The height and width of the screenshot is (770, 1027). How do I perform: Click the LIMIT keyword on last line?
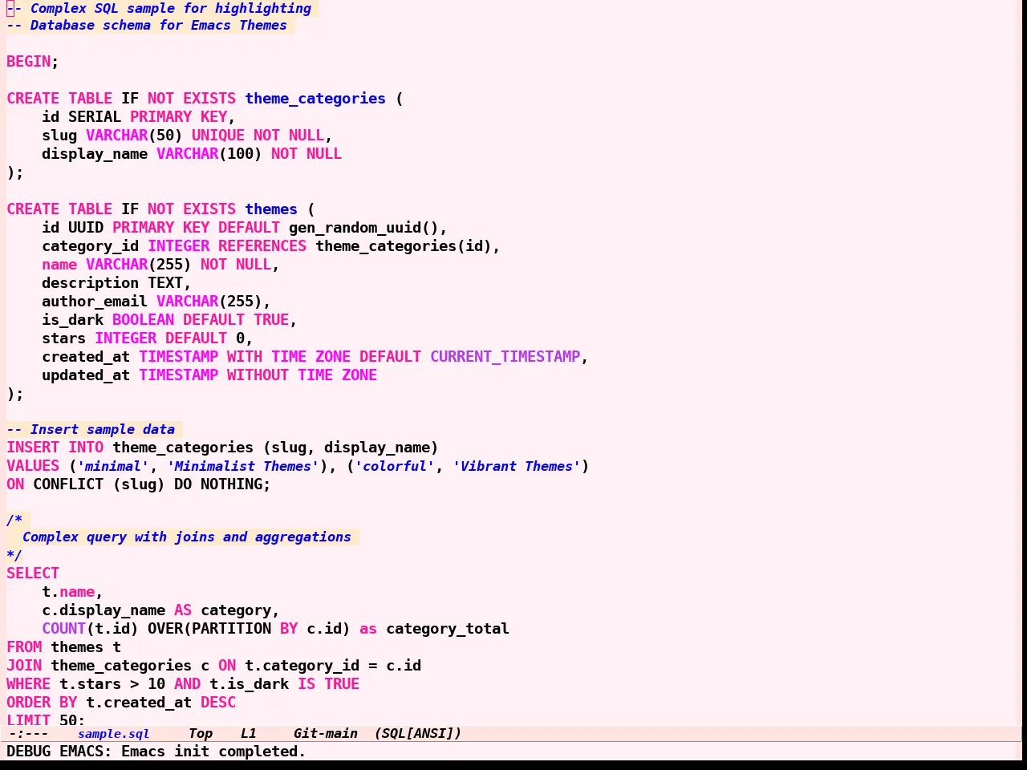point(29,719)
